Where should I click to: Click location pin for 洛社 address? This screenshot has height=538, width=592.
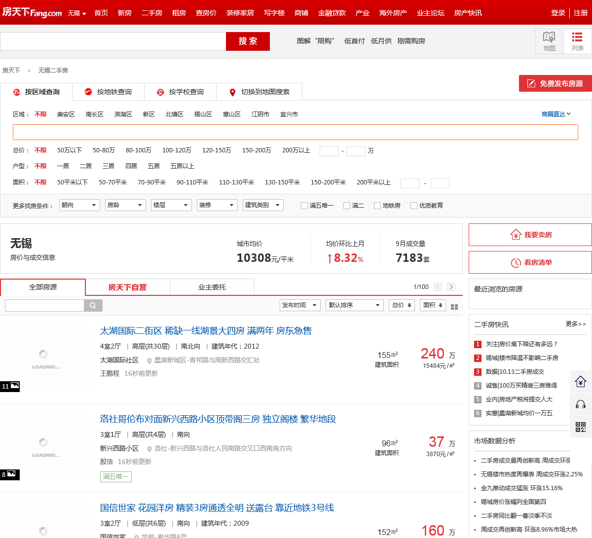tap(149, 449)
